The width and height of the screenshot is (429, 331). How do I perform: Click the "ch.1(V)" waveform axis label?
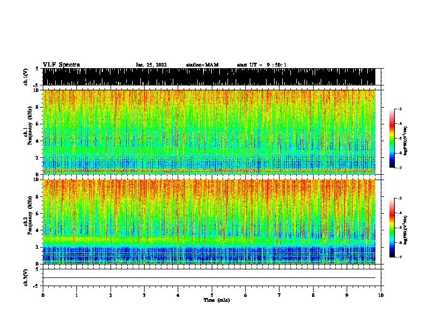(26, 77)
